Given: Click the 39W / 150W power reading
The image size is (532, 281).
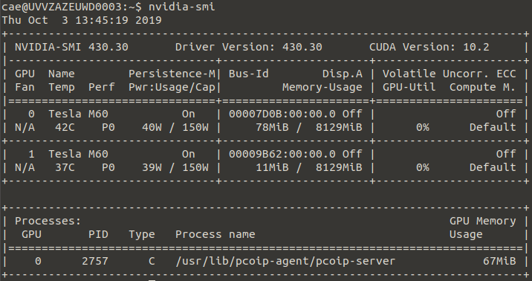Looking at the screenshot, I should (175, 167).
